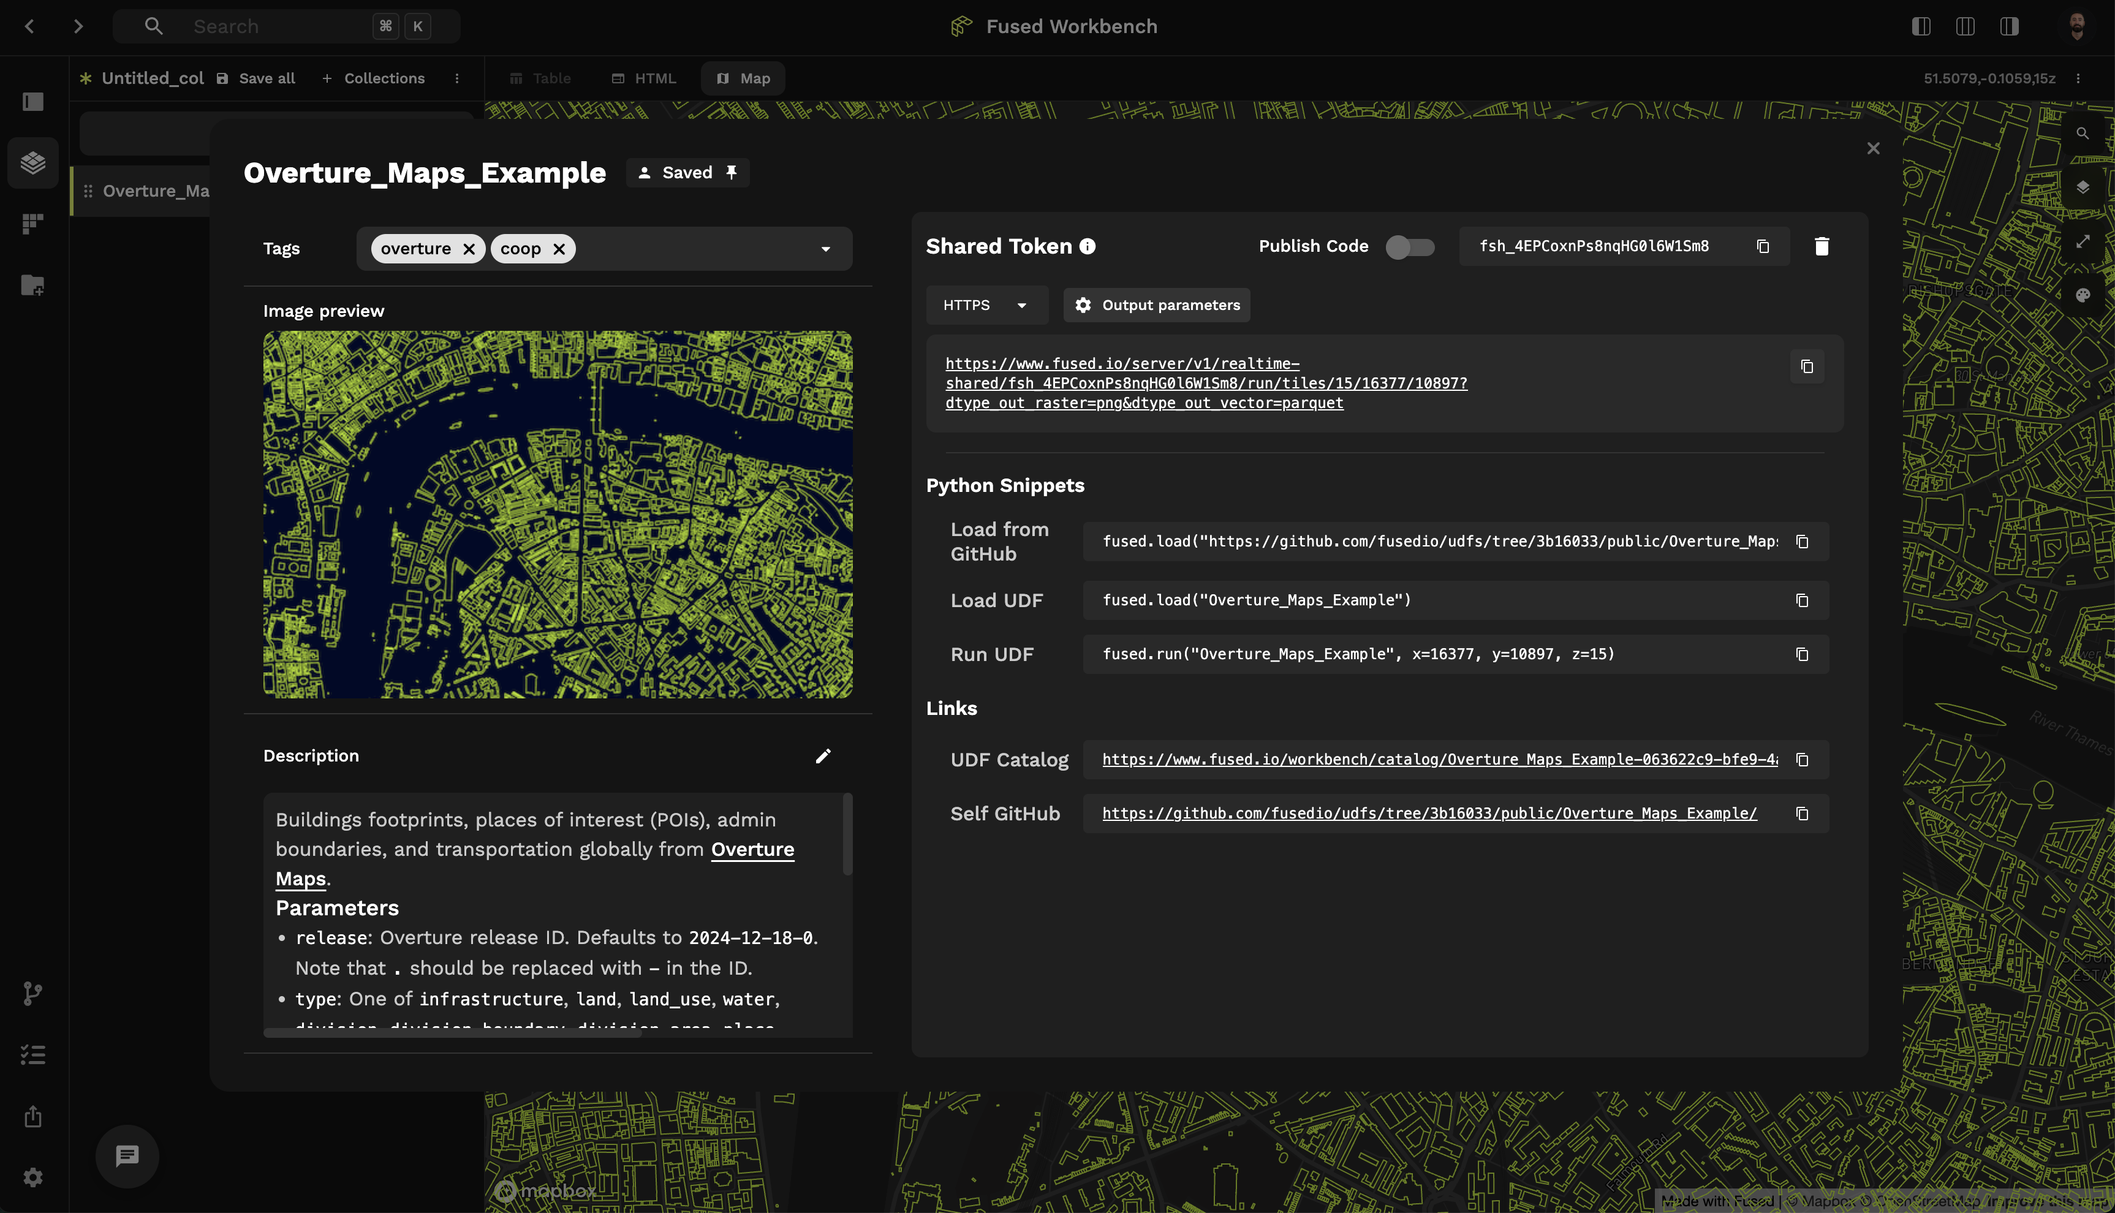Viewport: 2115px width, 1213px height.
Task: Copy the Load UDF snippet
Action: click(1802, 600)
